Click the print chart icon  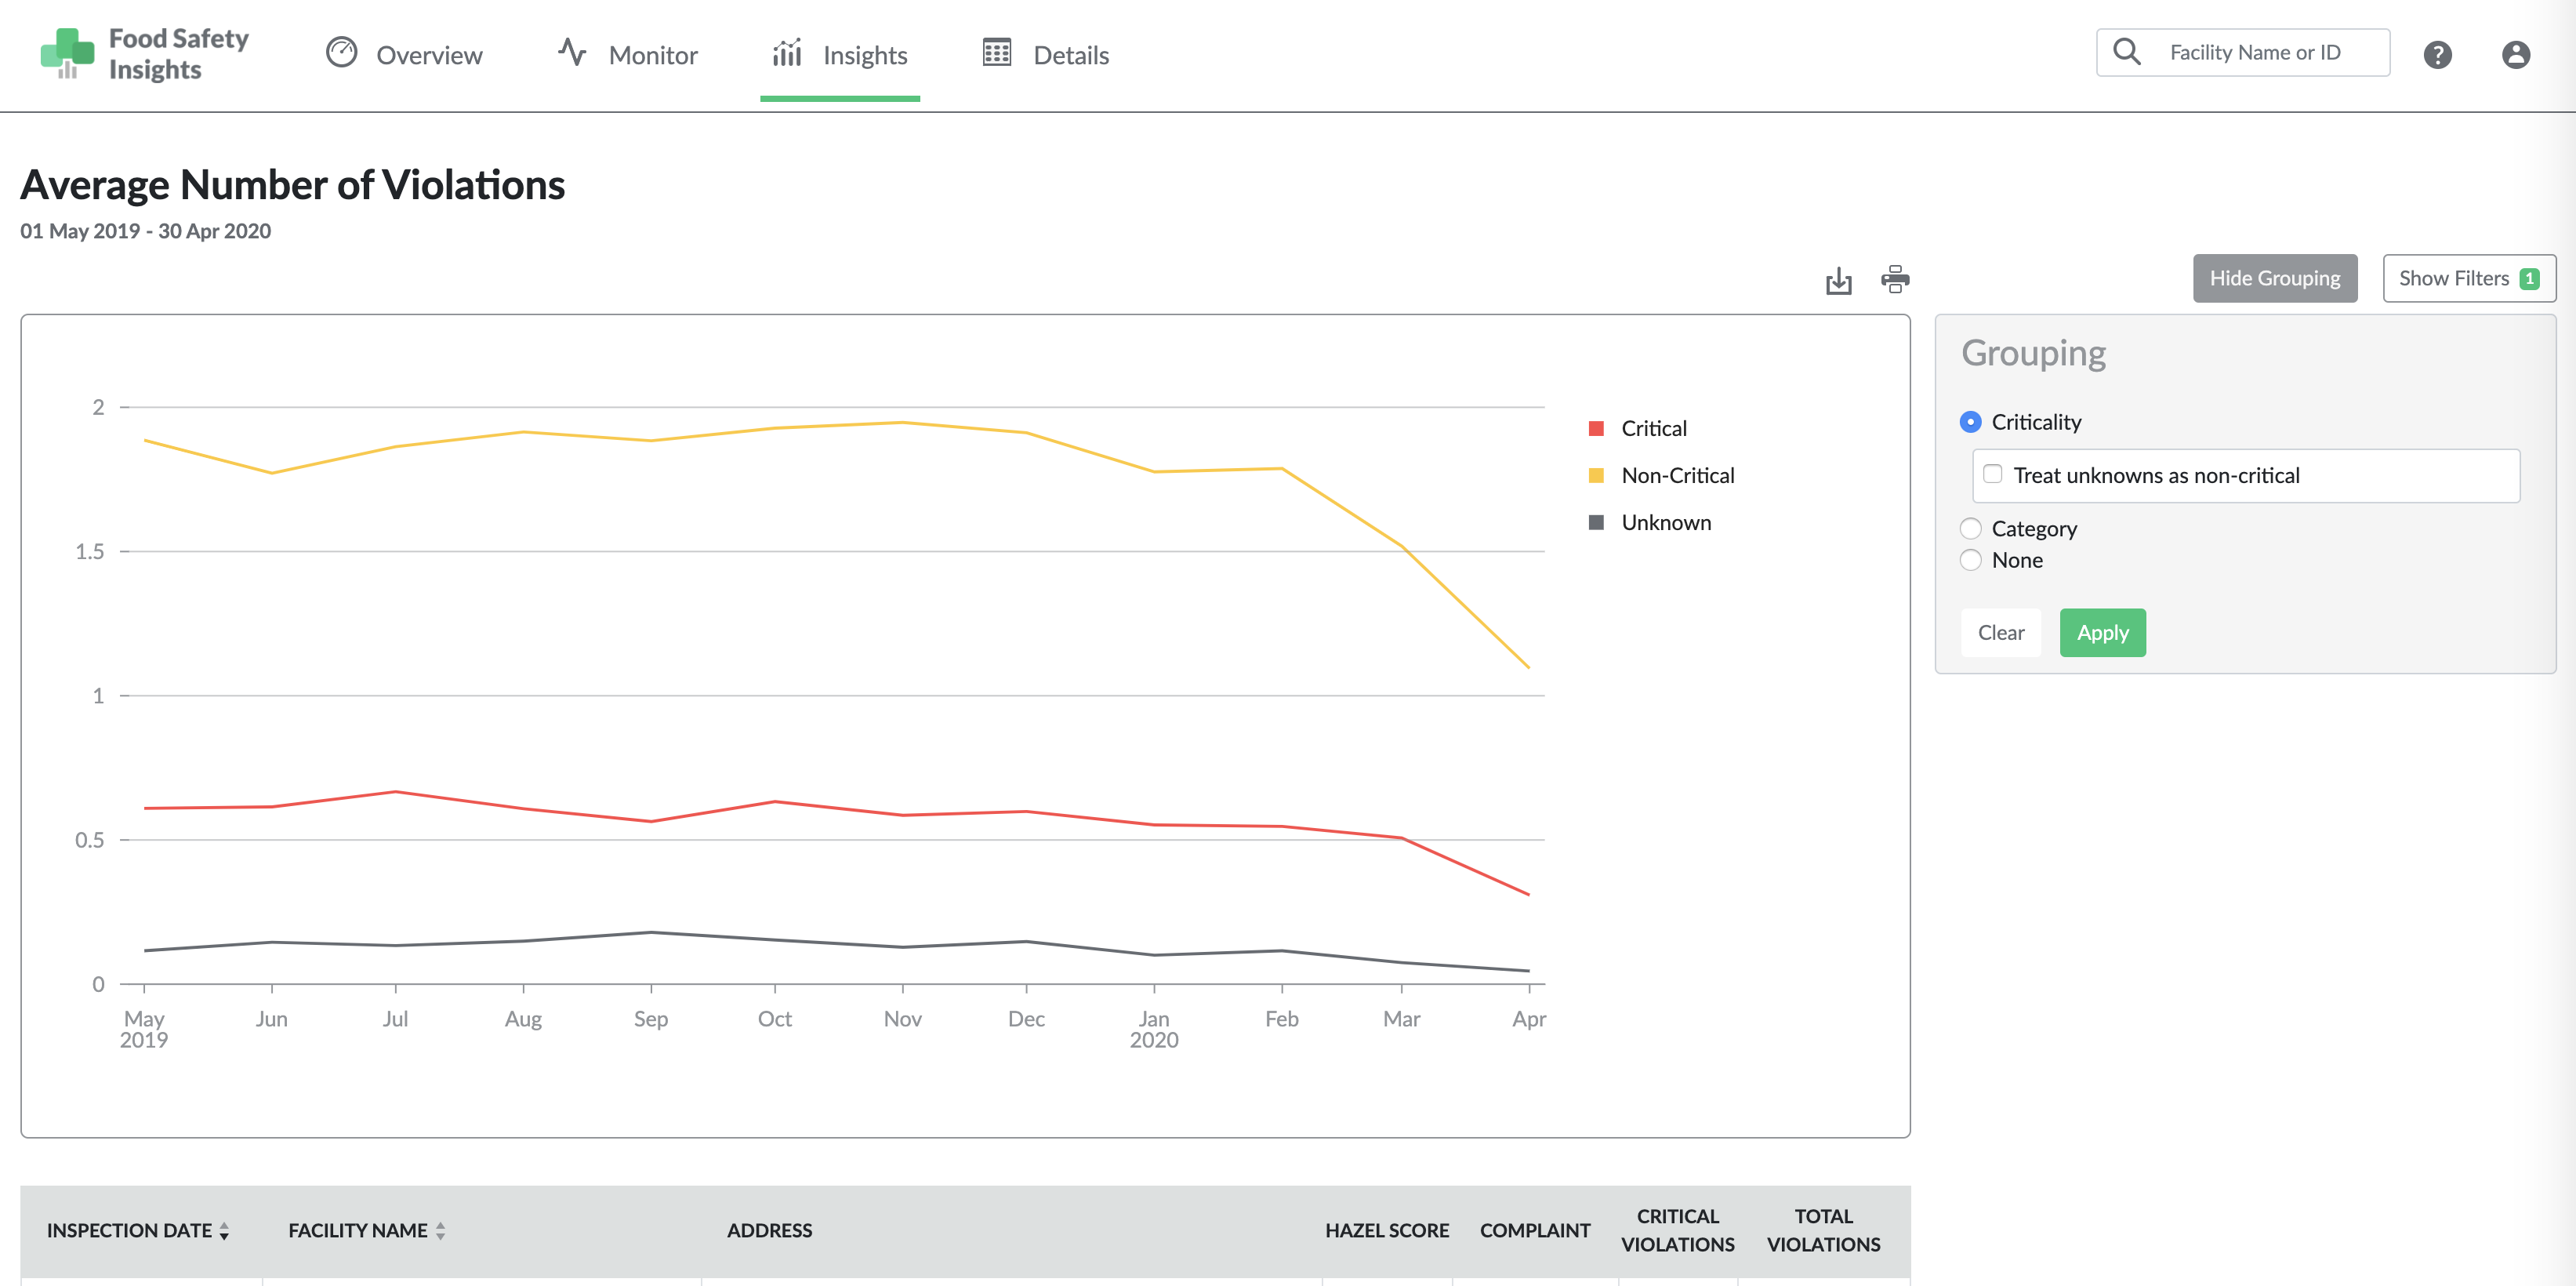pyautogui.click(x=1894, y=279)
